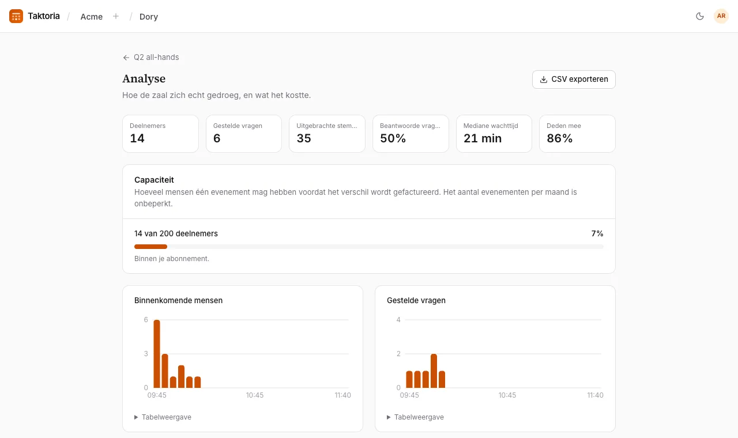The height and width of the screenshot is (438, 738).
Task: Click the download icon in CSV exporteren
Action: 543,80
